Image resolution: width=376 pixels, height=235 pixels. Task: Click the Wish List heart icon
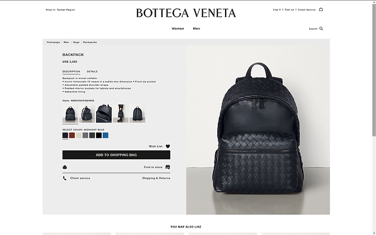[168, 146]
